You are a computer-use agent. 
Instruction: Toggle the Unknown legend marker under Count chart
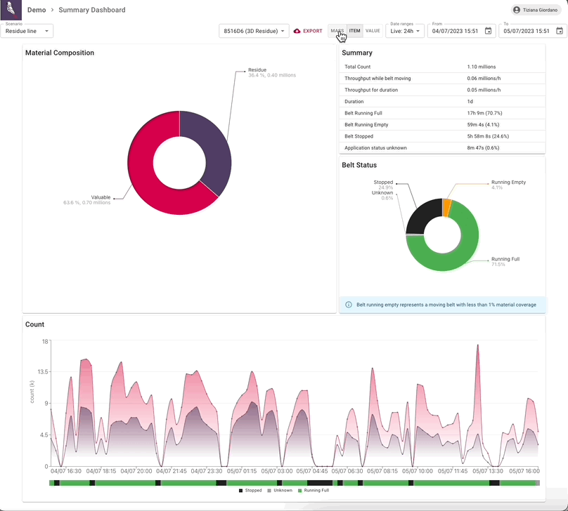tap(270, 490)
